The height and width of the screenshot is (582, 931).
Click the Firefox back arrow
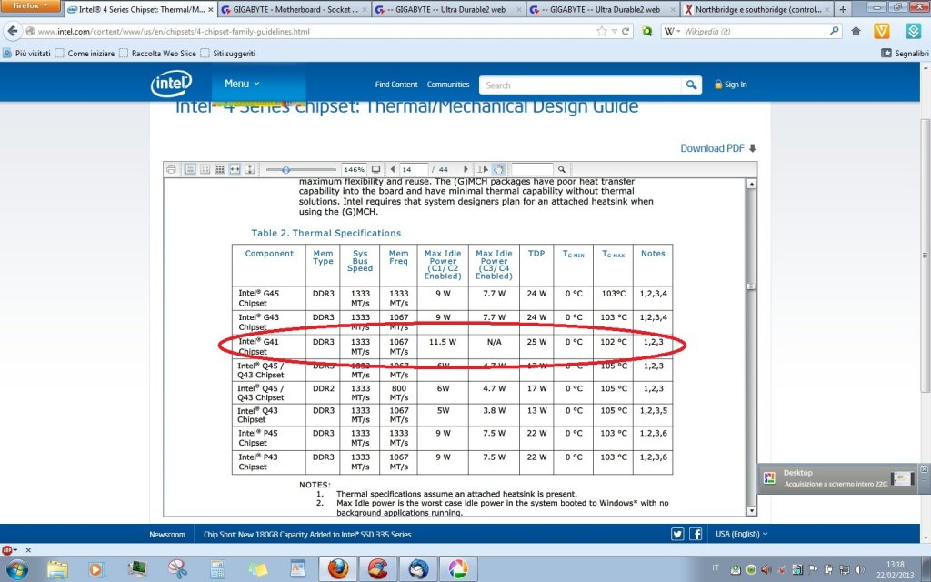point(13,32)
